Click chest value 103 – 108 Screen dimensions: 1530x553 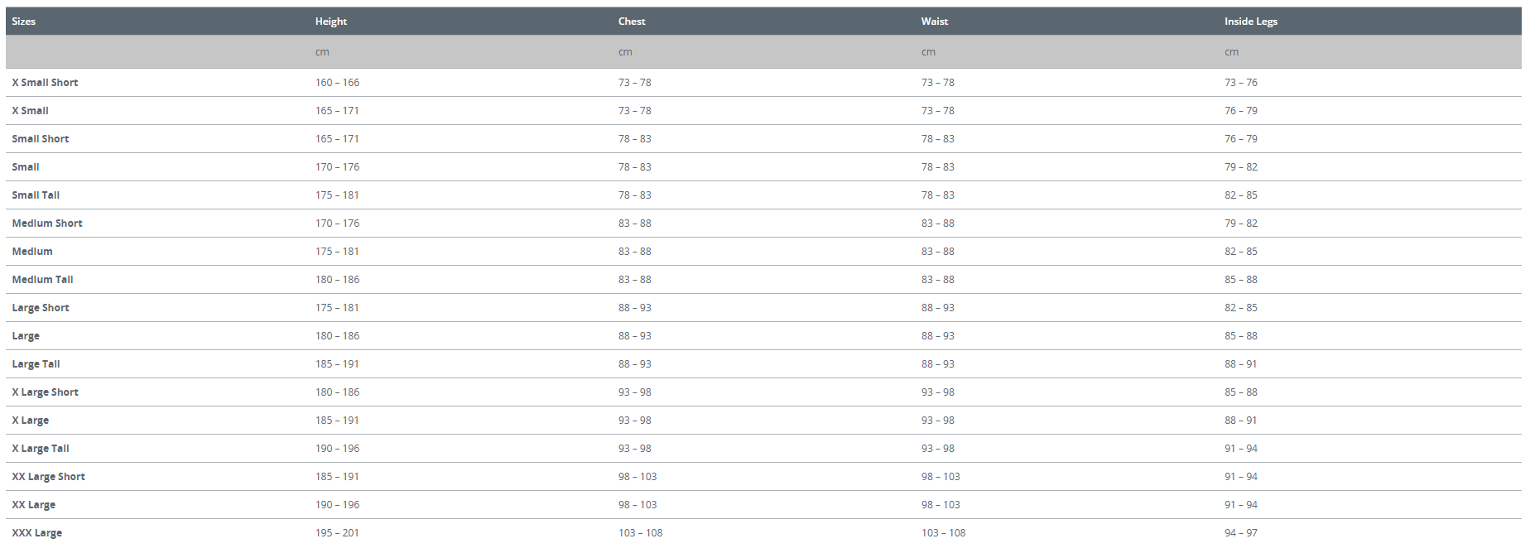tap(640, 533)
